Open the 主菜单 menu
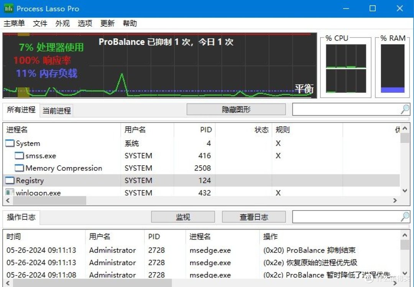The image size is (414, 287). click(14, 23)
